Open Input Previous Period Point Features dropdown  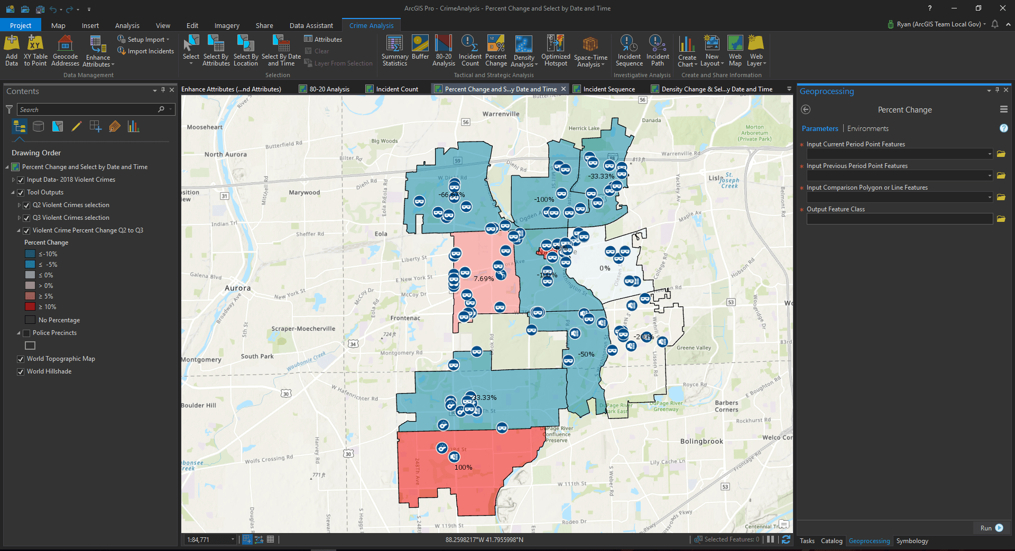(x=990, y=175)
